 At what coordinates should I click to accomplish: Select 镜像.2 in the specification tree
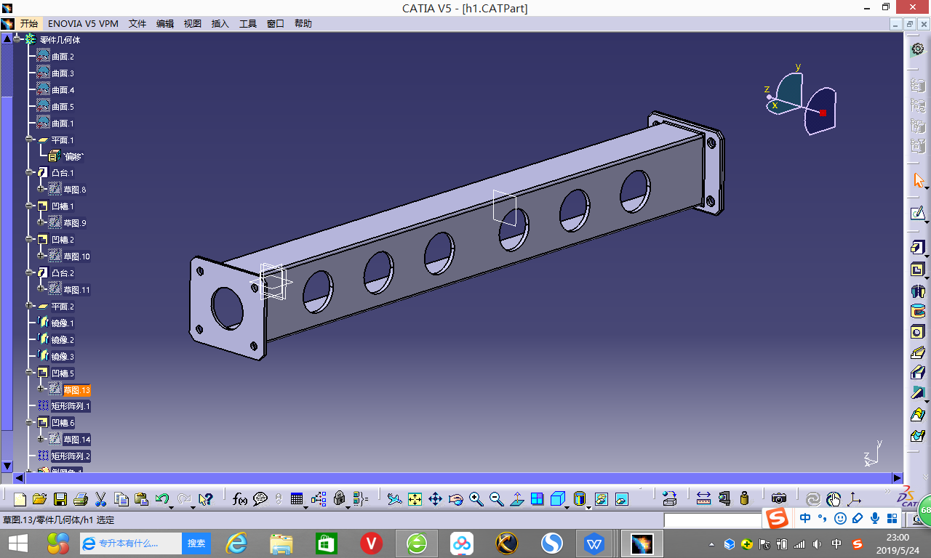63,340
